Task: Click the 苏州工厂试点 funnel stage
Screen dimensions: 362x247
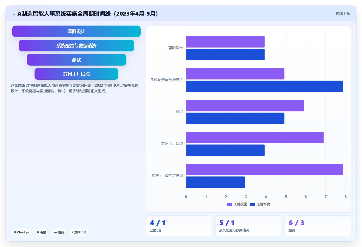Action: click(76, 74)
